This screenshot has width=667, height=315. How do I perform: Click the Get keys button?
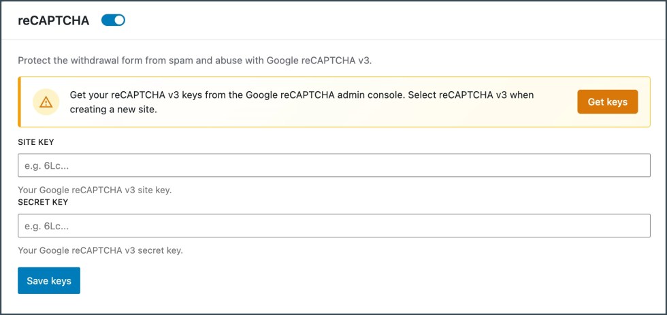pyautogui.click(x=607, y=101)
